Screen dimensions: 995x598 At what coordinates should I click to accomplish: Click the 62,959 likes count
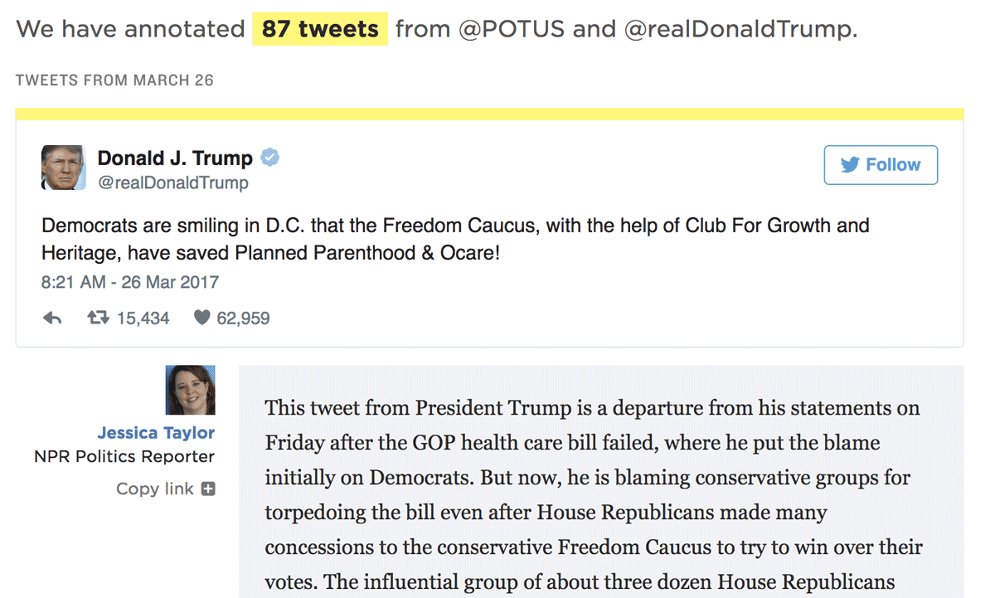(x=243, y=318)
